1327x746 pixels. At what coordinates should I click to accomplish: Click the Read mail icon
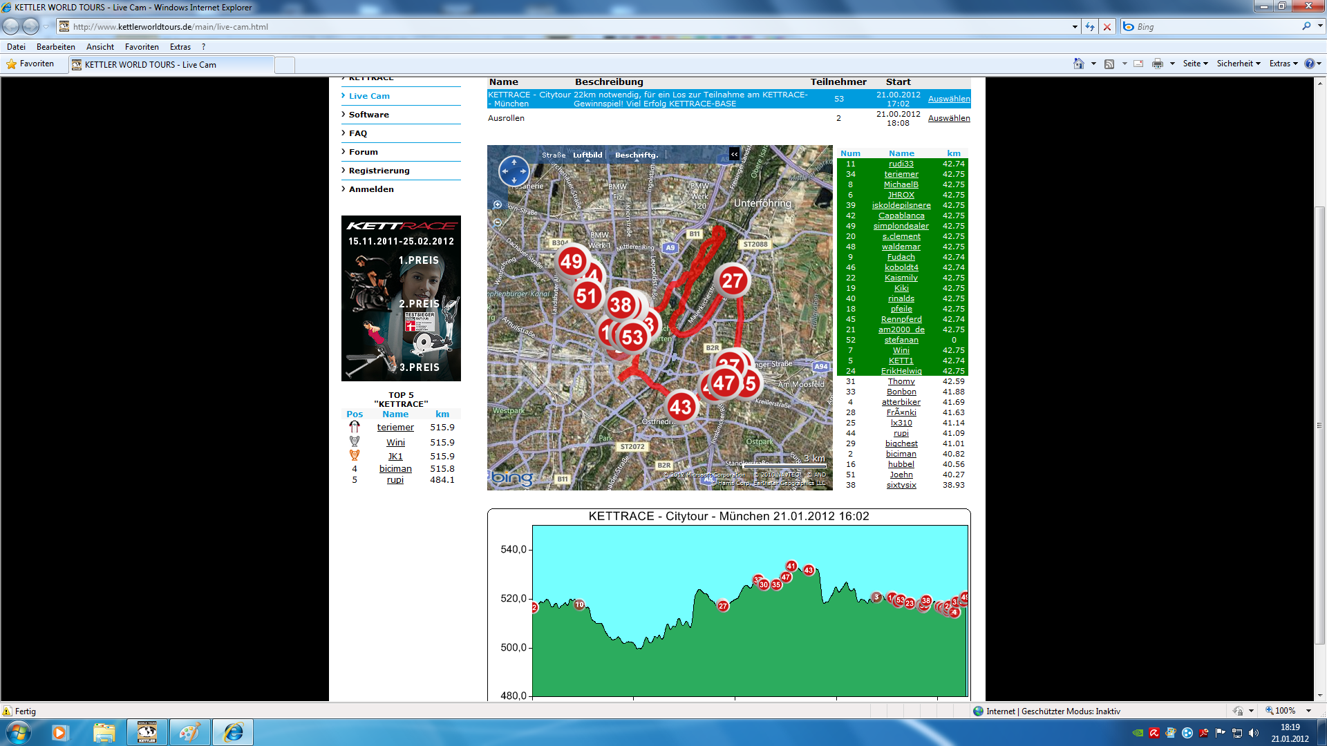(1138, 64)
